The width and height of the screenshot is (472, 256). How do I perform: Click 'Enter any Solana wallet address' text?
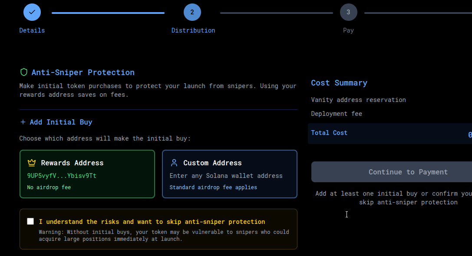point(226,176)
